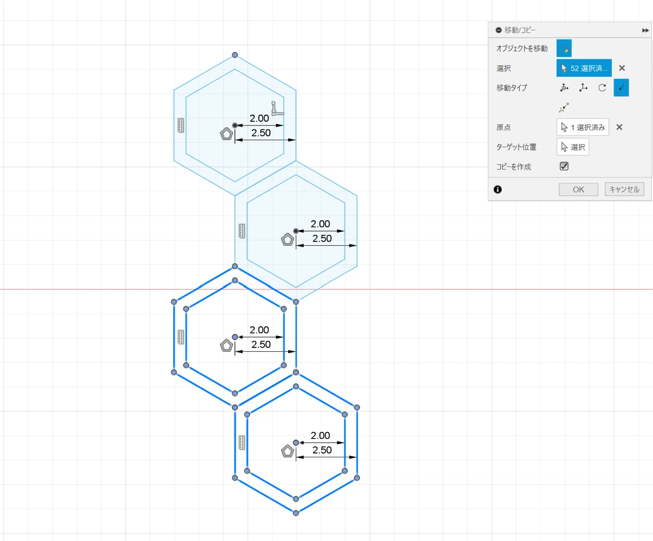
Task: Click the polygon constraint icon in the second hexagon
Action: pyautogui.click(x=287, y=239)
